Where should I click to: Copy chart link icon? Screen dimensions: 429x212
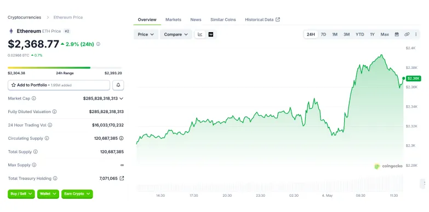(x=407, y=34)
